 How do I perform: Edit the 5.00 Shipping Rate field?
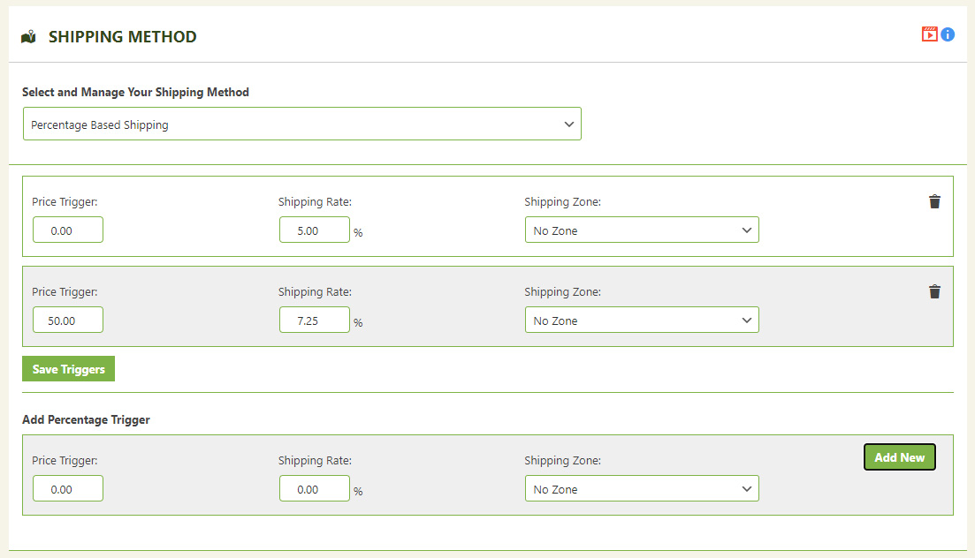pos(314,230)
